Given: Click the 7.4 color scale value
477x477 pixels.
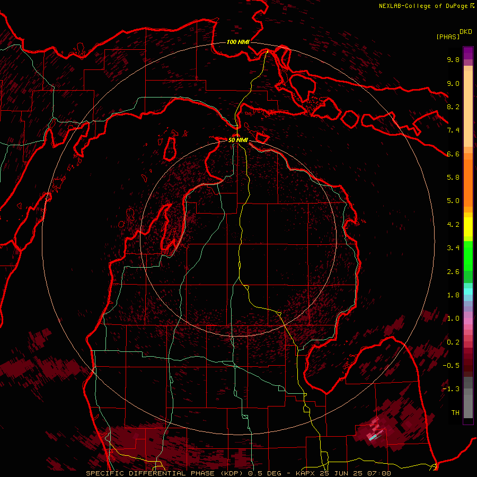Looking at the screenshot, I should (x=453, y=130).
